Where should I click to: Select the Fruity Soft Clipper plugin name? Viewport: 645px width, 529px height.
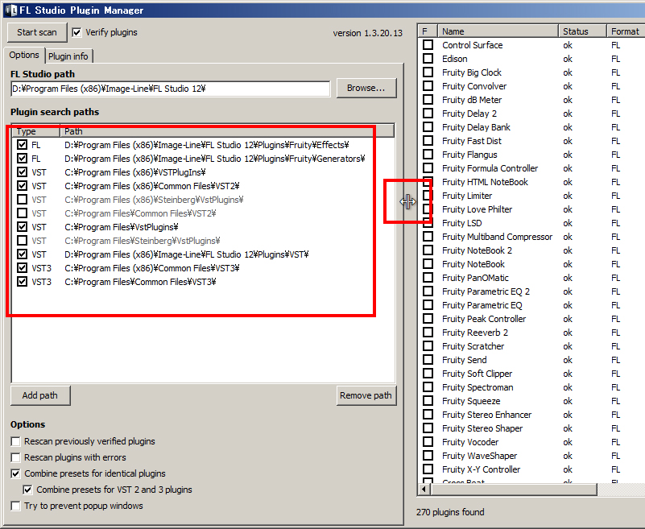pos(478,374)
